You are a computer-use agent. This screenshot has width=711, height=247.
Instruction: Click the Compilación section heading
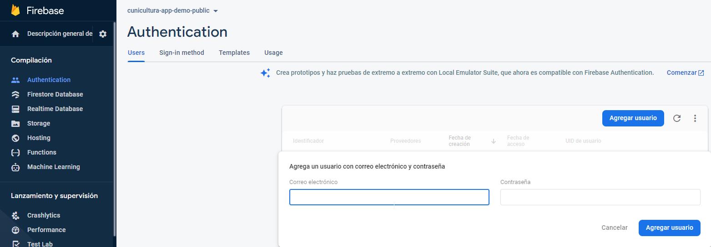(x=31, y=60)
